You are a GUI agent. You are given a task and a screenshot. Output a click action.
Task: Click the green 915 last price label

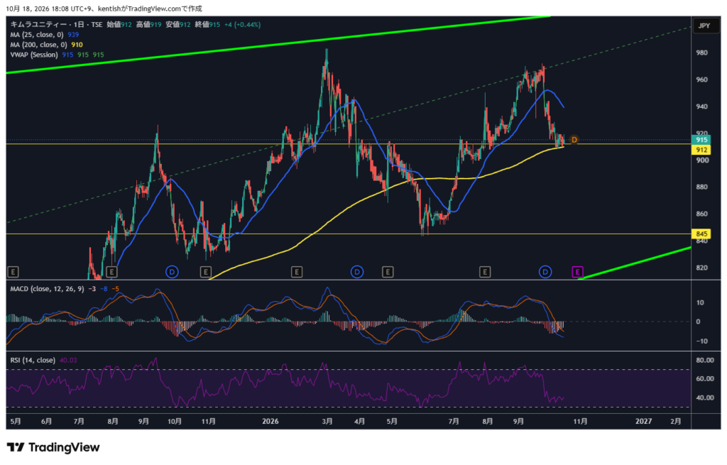tap(701, 140)
